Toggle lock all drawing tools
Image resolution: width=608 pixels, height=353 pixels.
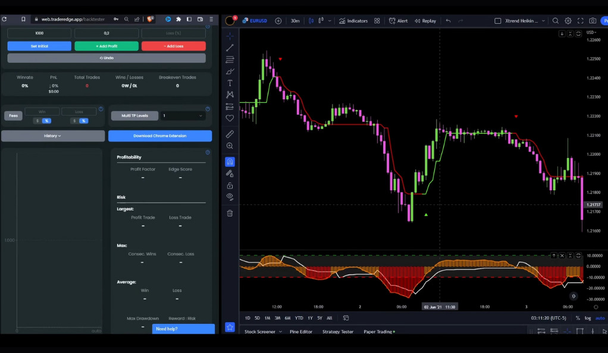(x=230, y=185)
